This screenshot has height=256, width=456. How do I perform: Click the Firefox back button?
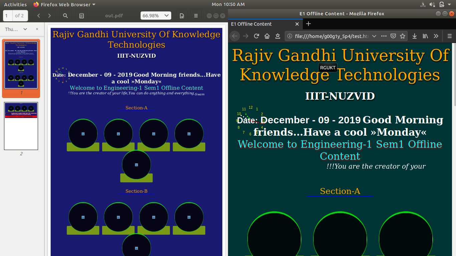(x=235, y=36)
